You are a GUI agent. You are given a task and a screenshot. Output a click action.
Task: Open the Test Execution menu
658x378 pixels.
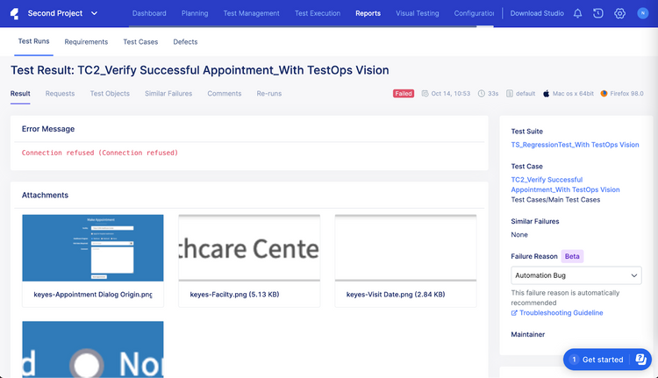(x=318, y=14)
